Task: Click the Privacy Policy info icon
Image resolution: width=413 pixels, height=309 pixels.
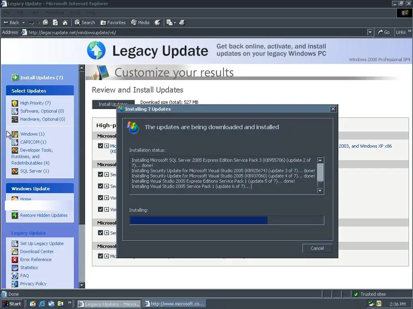Action: tap(15, 284)
